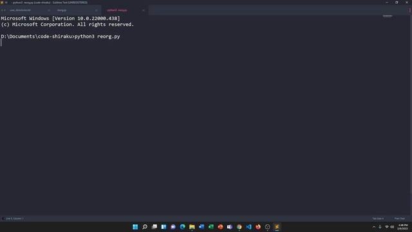Open the round dark taskbar icon beside Firefox

click(268, 227)
